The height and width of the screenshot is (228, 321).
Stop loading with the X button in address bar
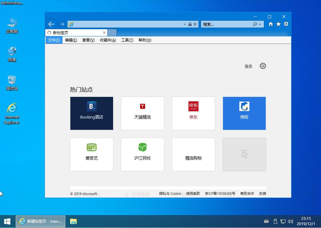(195, 24)
